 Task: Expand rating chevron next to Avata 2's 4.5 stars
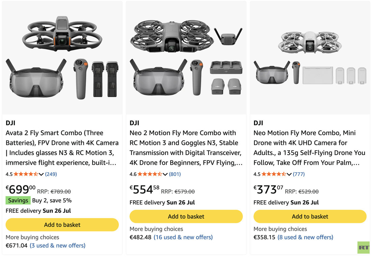[41, 174]
